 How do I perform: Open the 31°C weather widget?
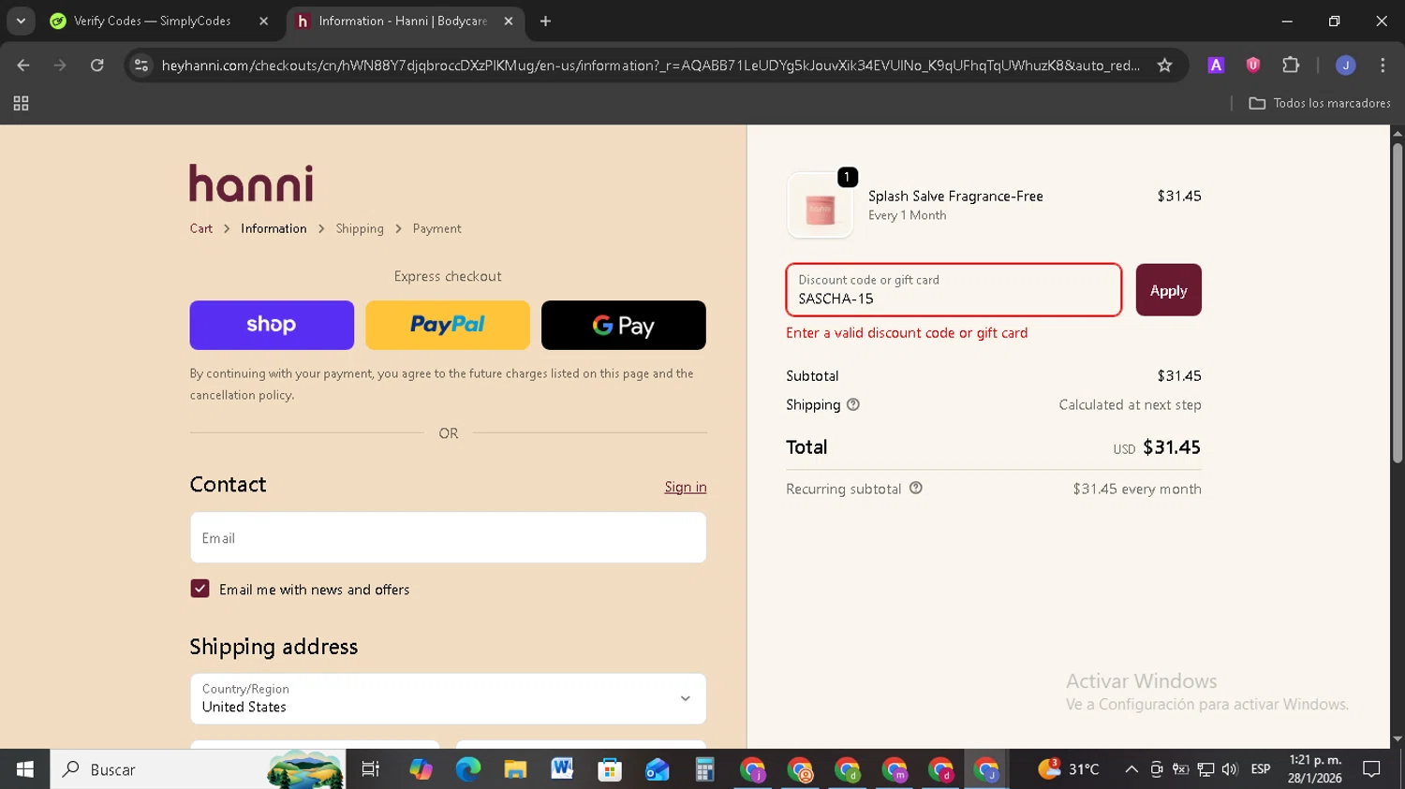tap(1070, 769)
